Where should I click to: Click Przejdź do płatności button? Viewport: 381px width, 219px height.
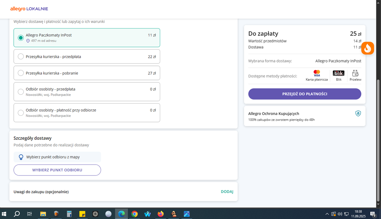coord(304,94)
